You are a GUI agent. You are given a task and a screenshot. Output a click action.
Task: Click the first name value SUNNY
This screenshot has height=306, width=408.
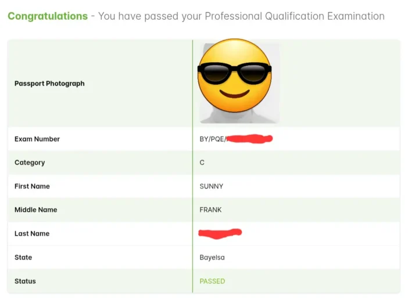click(x=212, y=187)
